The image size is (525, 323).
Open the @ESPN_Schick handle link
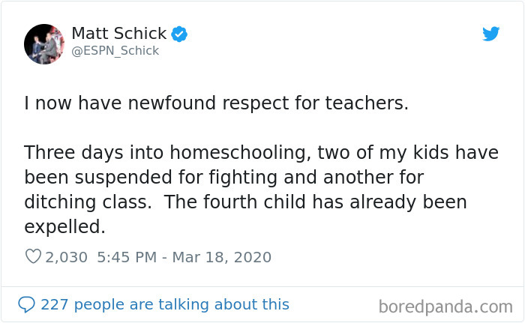(x=115, y=51)
